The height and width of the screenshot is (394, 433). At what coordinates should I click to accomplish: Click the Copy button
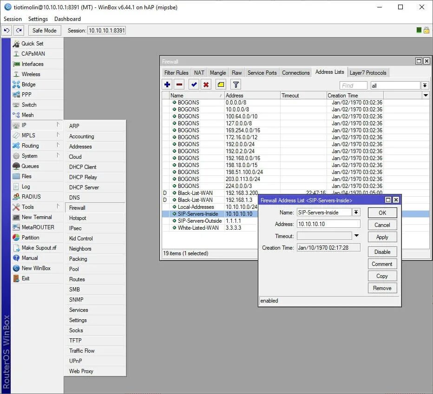pos(382,276)
